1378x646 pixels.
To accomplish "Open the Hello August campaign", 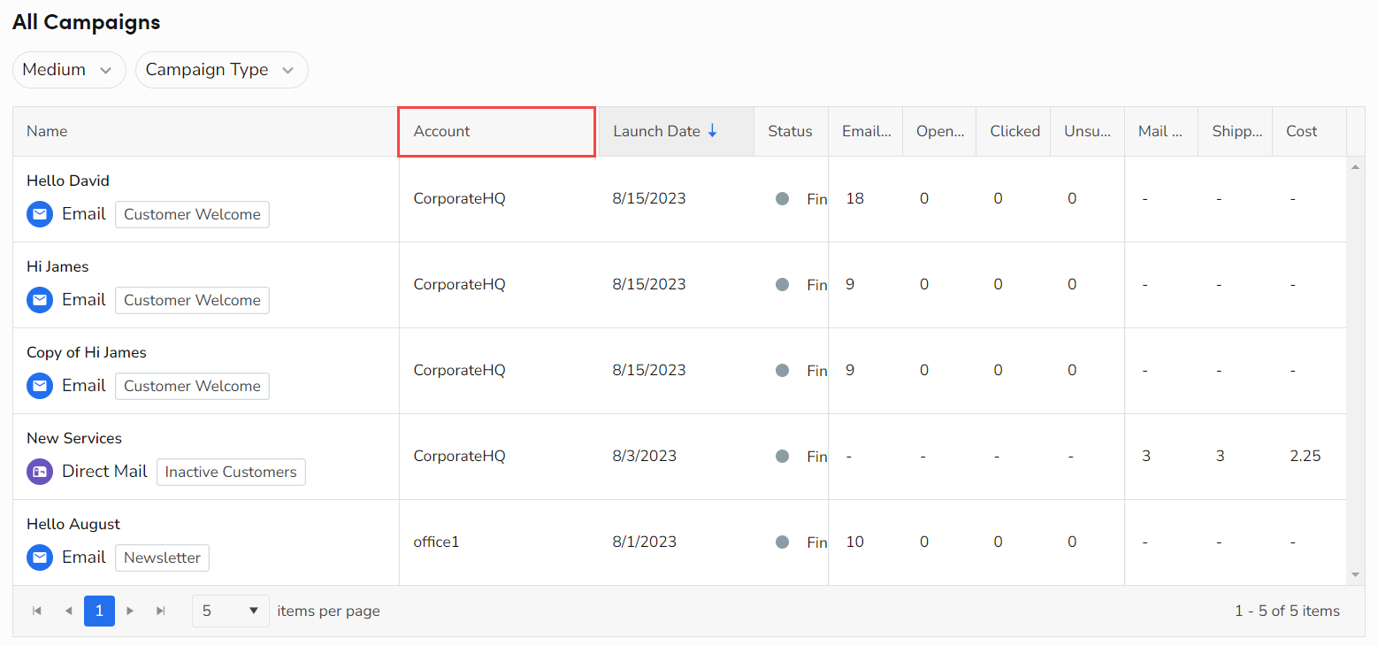I will coord(73,524).
